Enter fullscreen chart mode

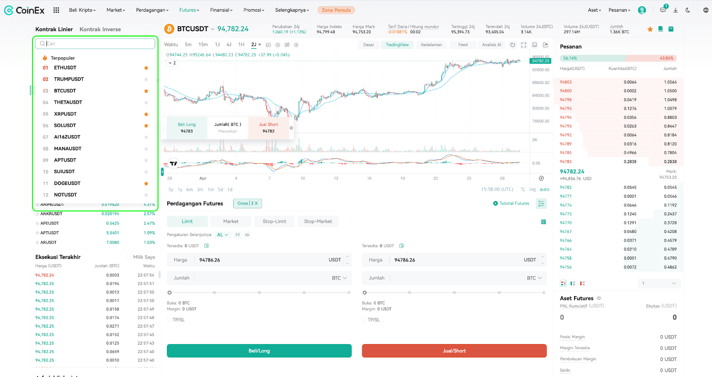(523, 45)
